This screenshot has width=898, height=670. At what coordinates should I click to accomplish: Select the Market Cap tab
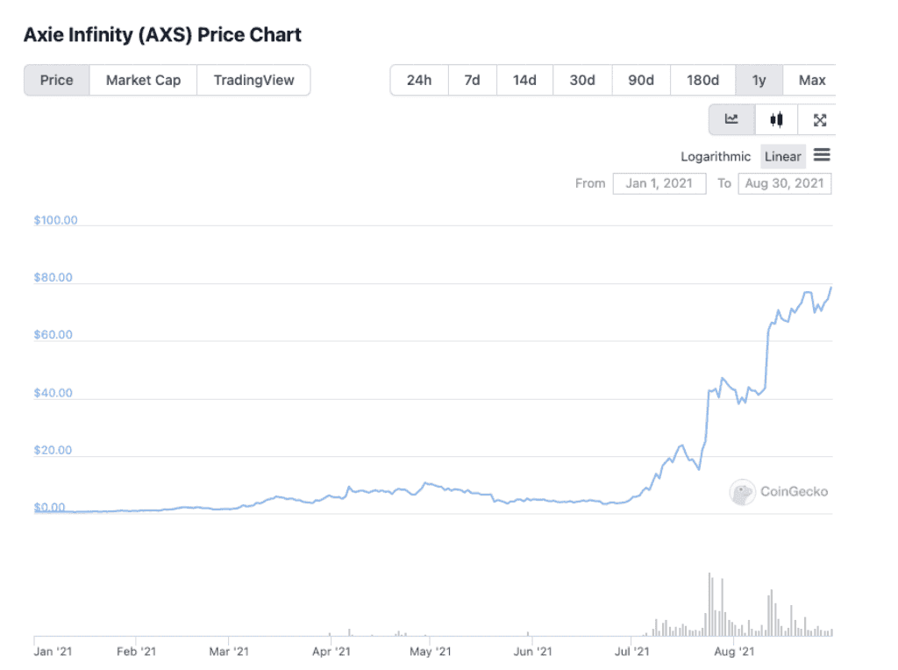143,80
